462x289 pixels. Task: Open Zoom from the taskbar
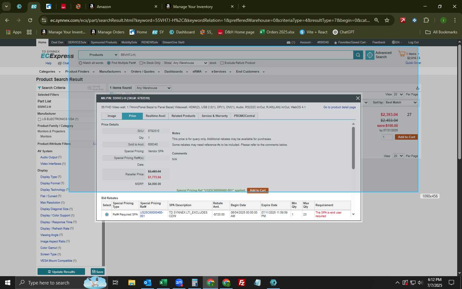point(179,283)
